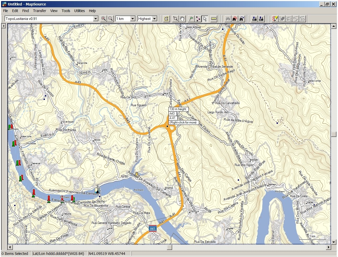Click the 'A43' tooltip entry
Viewport: 338px width, 257px height.
tap(172, 114)
